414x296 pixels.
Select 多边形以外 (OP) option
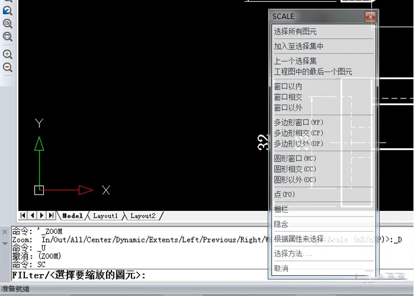pyautogui.click(x=323, y=144)
